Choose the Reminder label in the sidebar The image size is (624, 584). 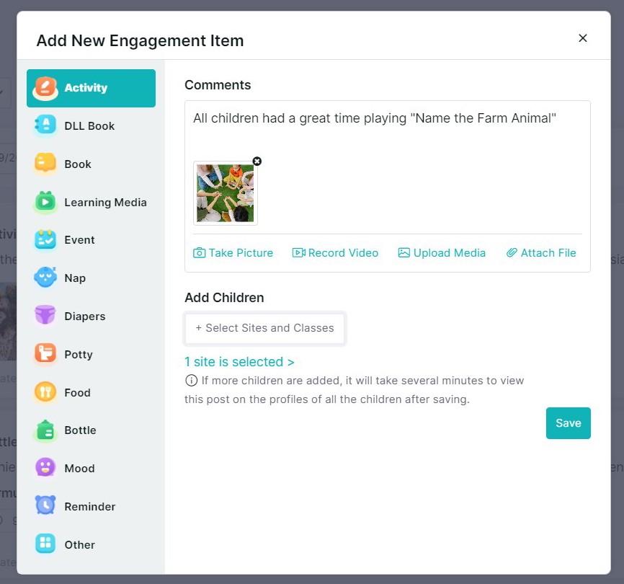coord(90,506)
